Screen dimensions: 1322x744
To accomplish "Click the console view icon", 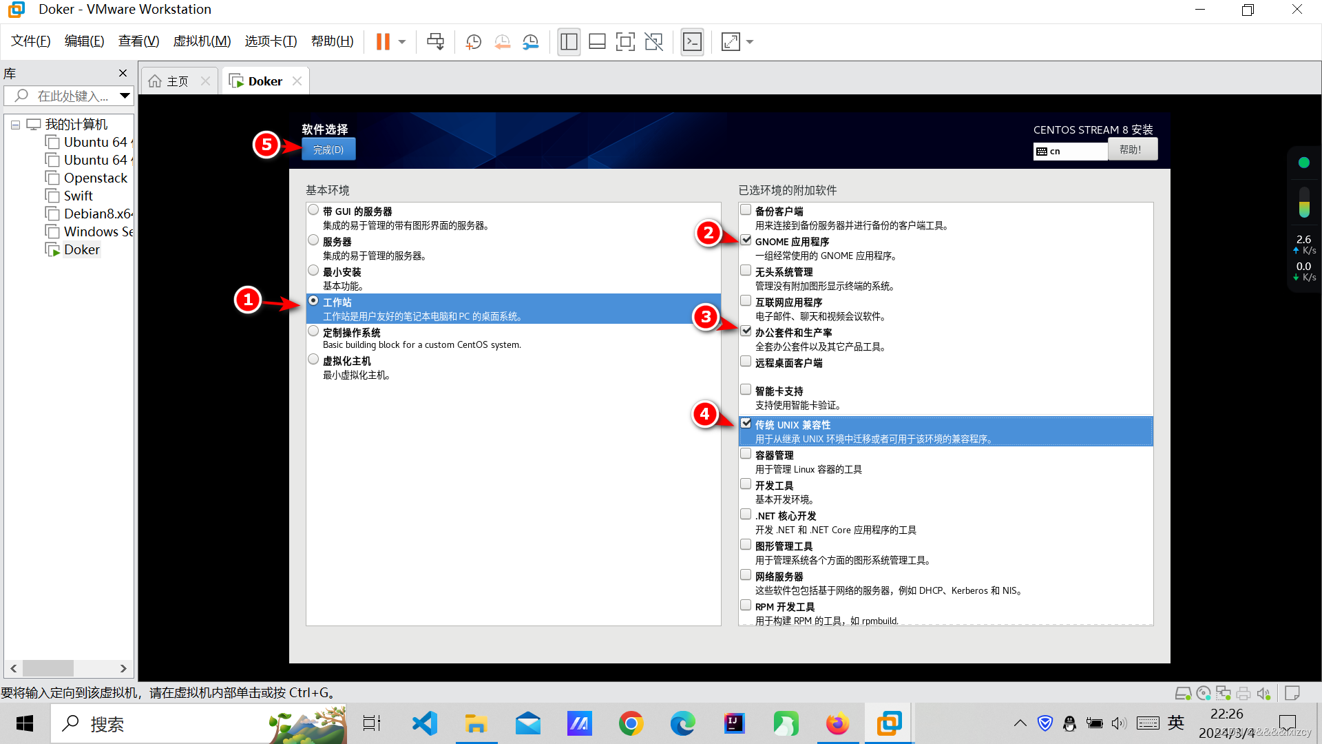I will coord(692,42).
